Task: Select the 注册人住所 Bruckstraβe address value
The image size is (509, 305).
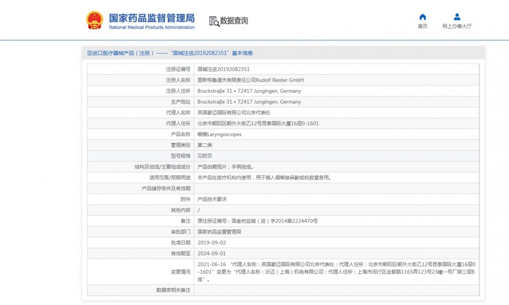Action: point(336,91)
